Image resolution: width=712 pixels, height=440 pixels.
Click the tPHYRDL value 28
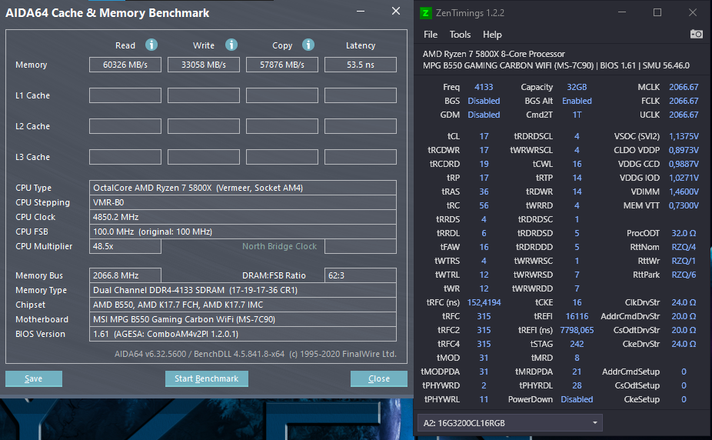pos(577,385)
